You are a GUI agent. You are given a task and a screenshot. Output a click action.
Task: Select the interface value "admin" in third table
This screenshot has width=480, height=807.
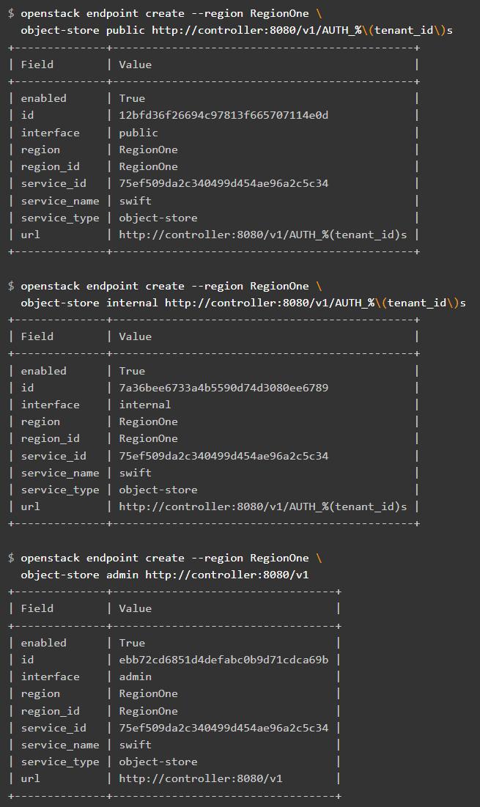tap(136, 677)
